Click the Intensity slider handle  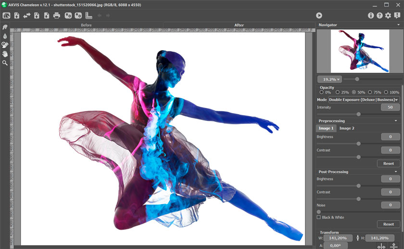point(358,114)
